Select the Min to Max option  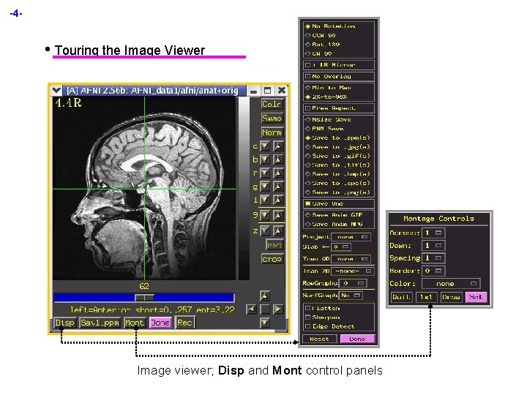328,88
